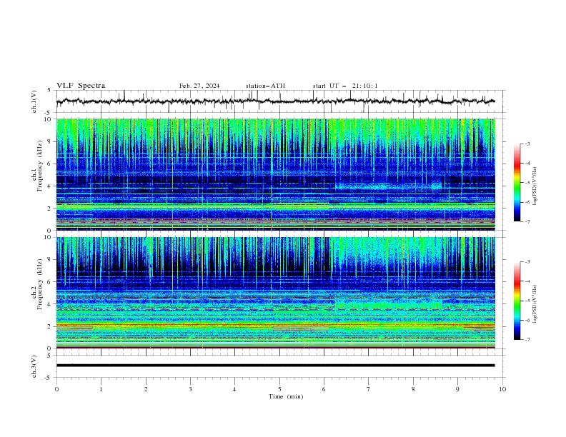This screenshot has width=566, height=437.
Task: Click the 'ch.1(V)' waveform axis label
Action: (34, 101)
